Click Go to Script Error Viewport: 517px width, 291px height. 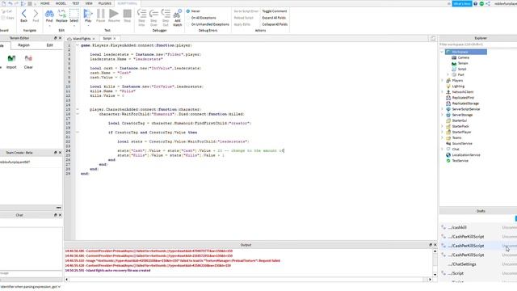(x=246, y=11)
